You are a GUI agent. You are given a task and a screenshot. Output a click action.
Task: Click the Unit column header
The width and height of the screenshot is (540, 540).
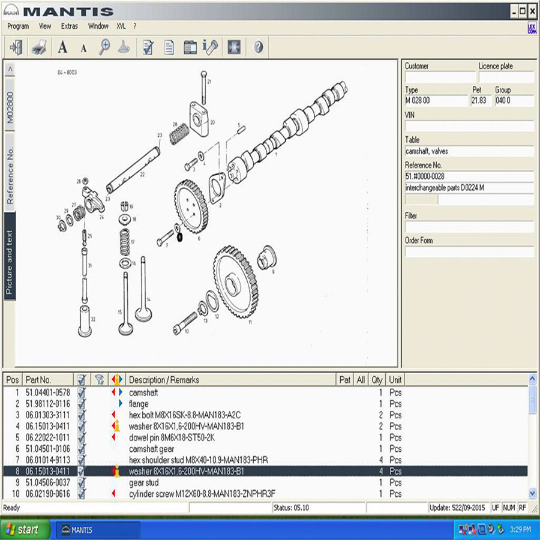[x=395, y=380]
